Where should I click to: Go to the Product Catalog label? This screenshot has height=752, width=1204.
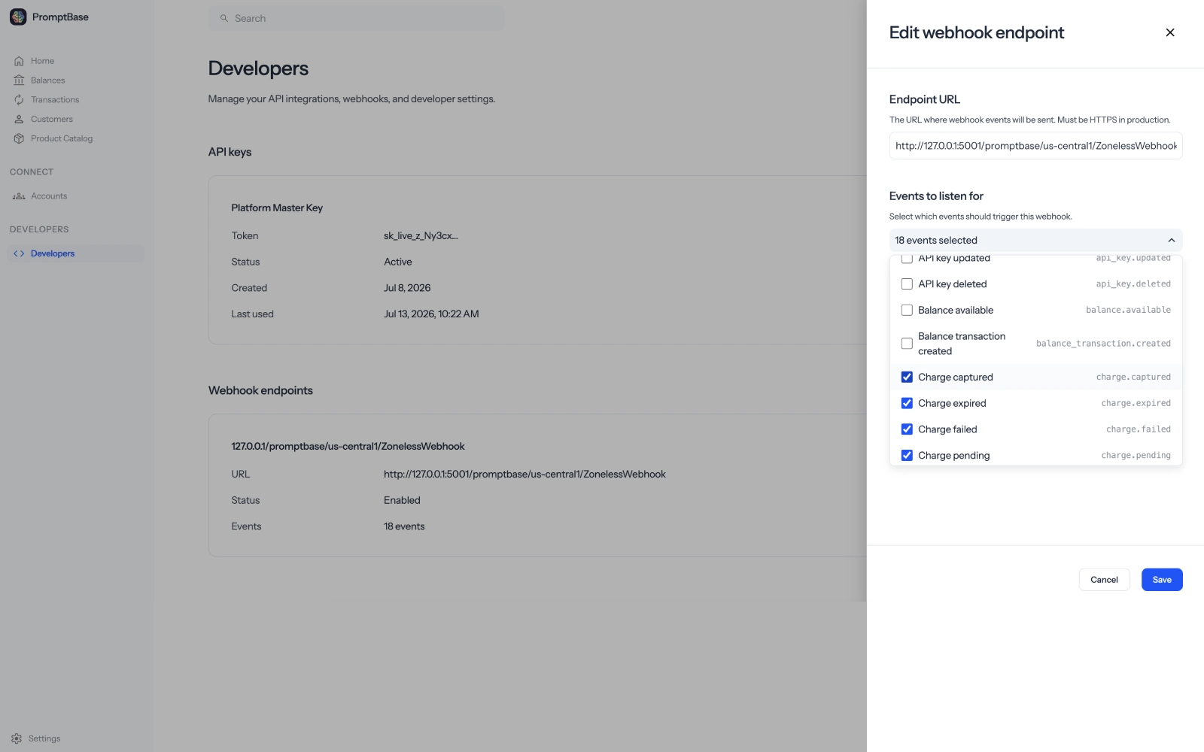[x=62, y=138]
